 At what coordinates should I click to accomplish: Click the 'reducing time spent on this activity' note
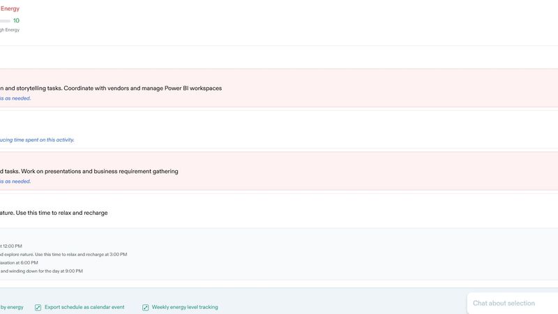[37, 140]
